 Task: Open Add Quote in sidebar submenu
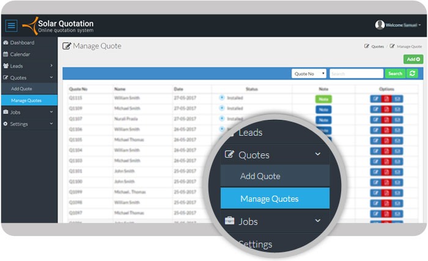[21, 89]
